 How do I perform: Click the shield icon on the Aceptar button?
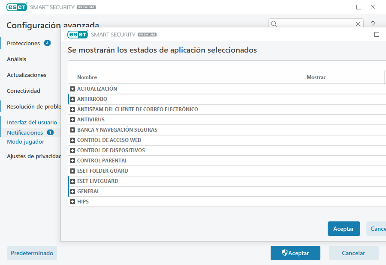[284, 253]
